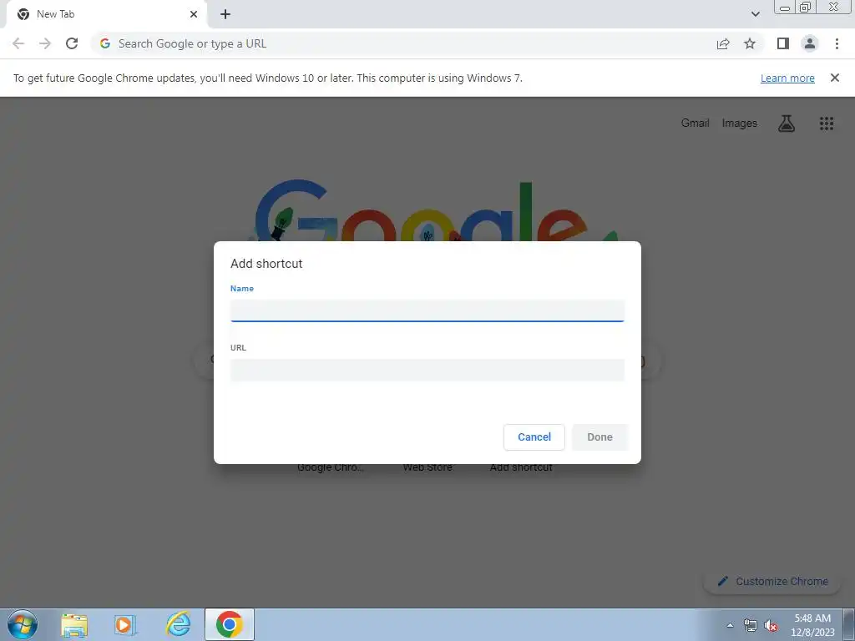The width and height of the screenshot is (855, 641).
Task: Focus the Name input field
Action: click(427, 310)
